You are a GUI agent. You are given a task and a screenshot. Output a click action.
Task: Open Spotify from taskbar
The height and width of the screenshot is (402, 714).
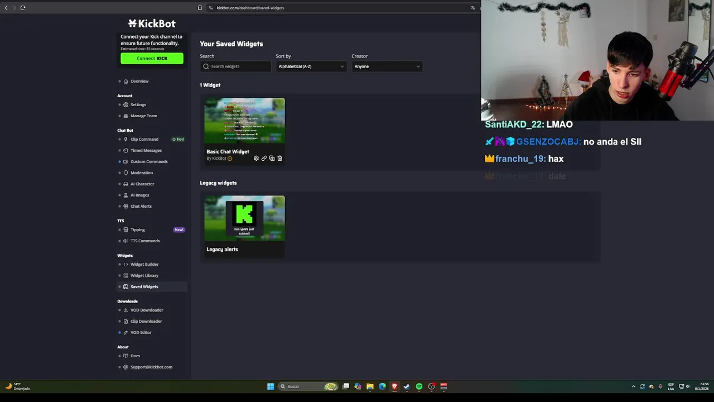click(x=419, y=386)
